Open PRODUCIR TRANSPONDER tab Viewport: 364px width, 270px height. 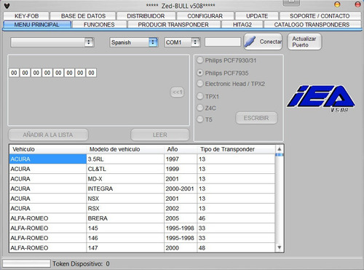173,25
